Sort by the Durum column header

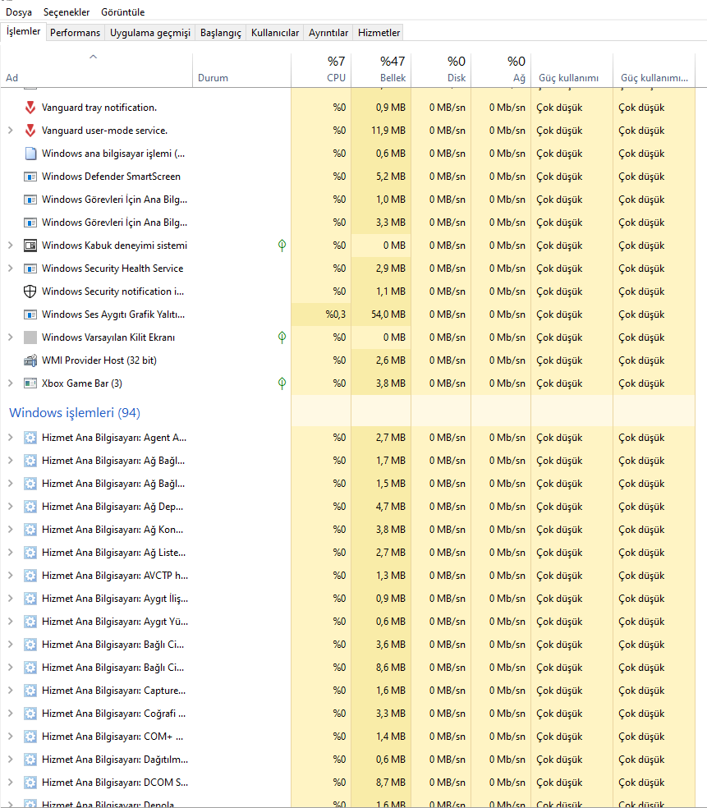click(x=241, y=70)
